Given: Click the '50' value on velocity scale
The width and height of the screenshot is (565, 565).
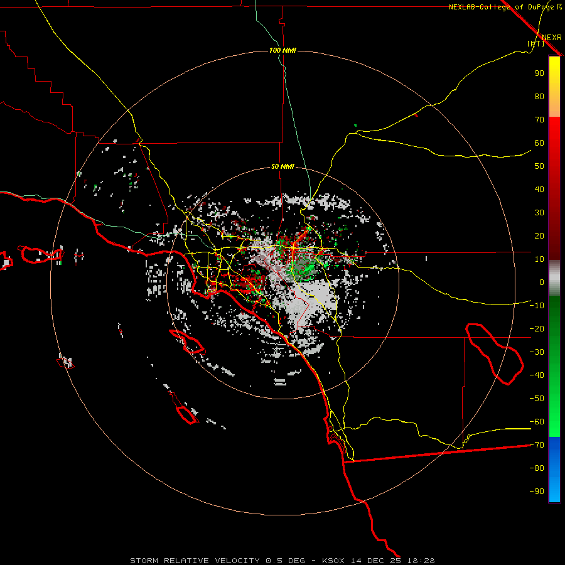Looking at the screenshot, I should [539, 166].
